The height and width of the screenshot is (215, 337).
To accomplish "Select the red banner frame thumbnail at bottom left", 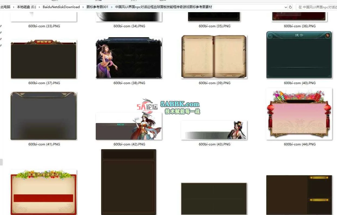I will click(44, 192).
